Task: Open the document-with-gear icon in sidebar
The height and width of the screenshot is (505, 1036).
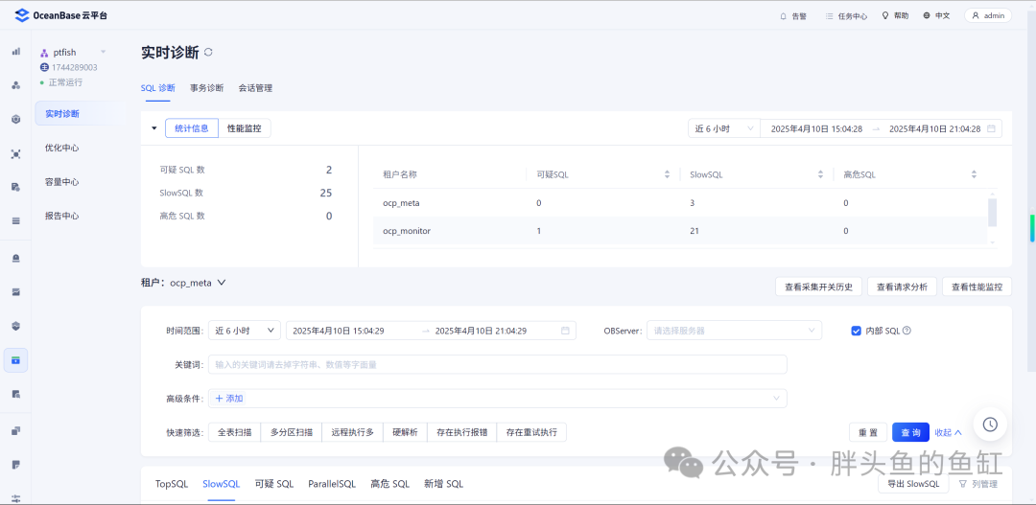Action: pos(16,188)
